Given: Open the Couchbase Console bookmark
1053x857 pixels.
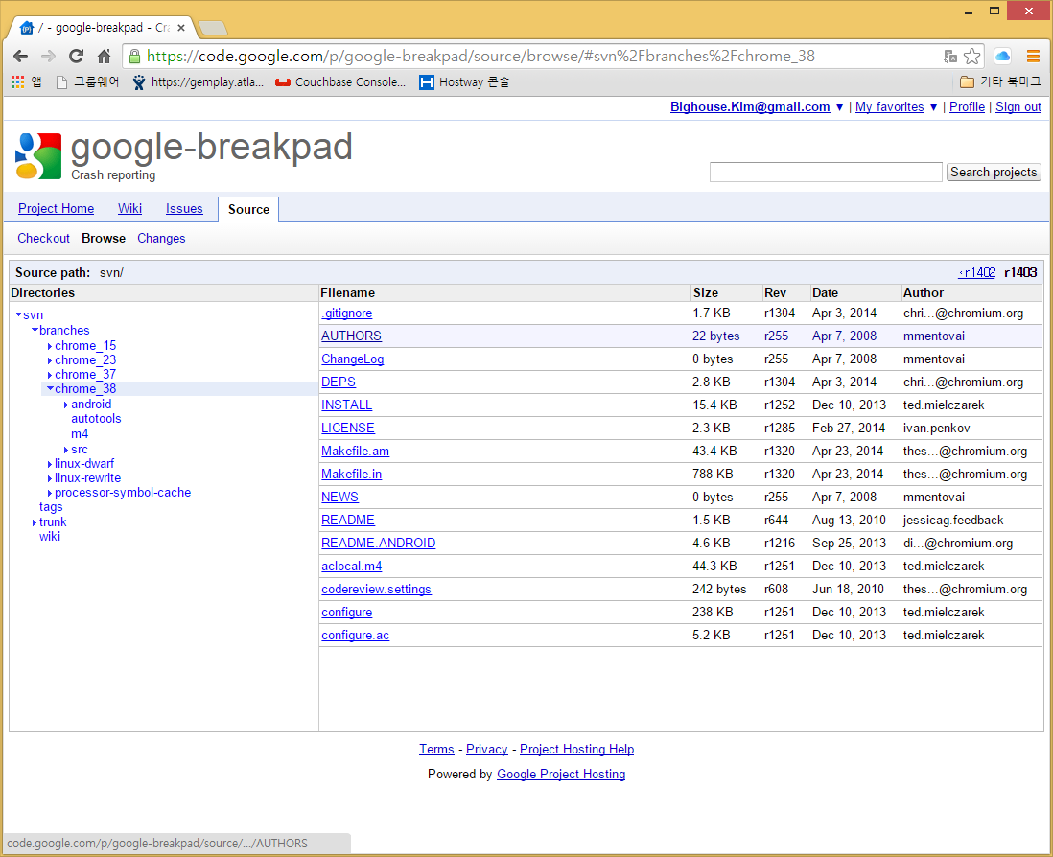Looking at the screenshot, I should 340,81.
